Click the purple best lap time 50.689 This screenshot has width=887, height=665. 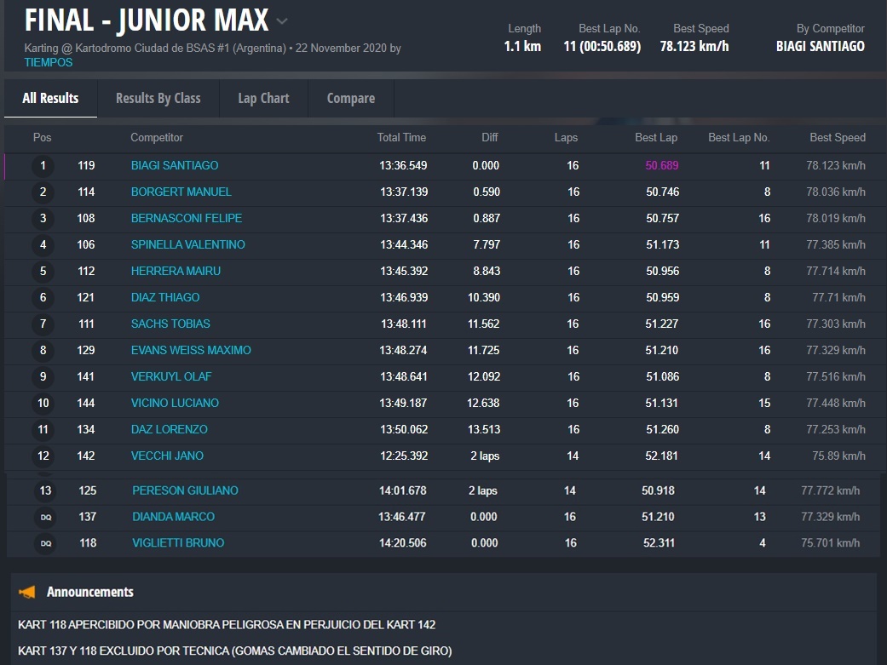click(661, 165)
